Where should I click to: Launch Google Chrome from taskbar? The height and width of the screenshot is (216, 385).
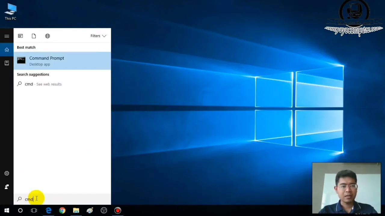[x=62, y=210]
